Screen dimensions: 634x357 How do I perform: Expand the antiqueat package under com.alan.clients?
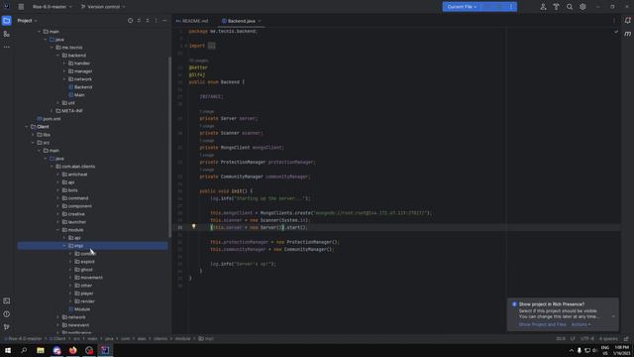(57, 175)
